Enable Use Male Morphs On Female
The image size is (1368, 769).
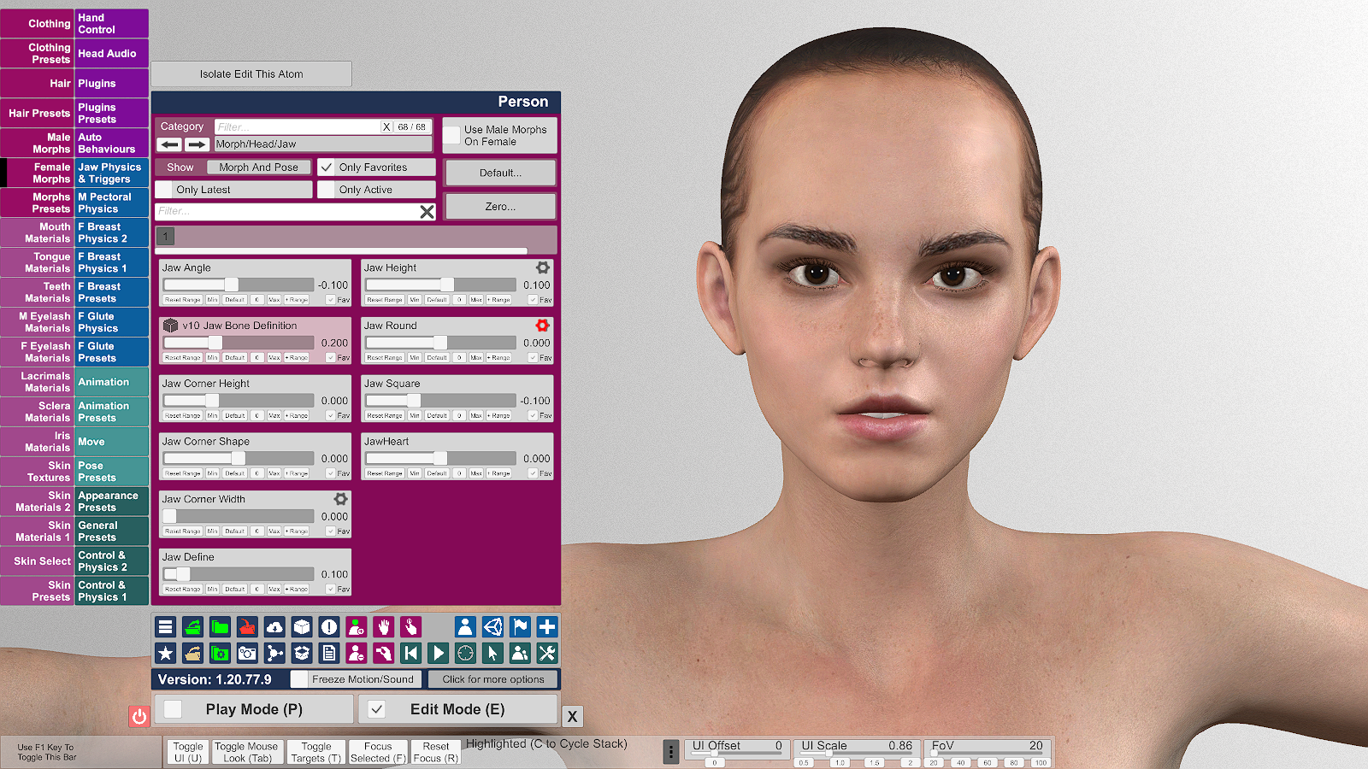[451, 136]
